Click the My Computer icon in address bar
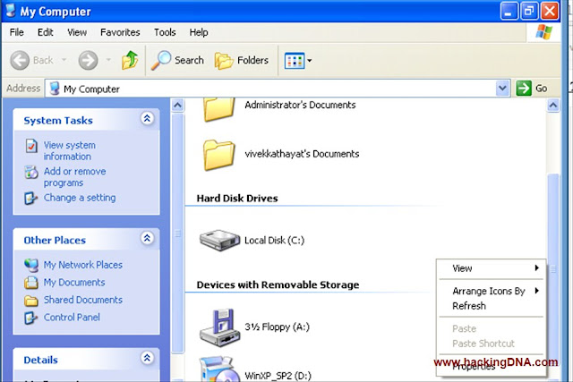The image size is (573, 382). 55,89
